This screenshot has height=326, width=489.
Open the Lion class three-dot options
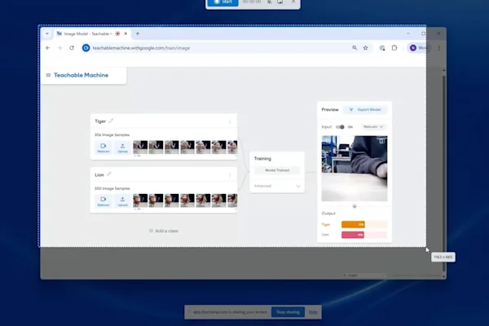coord(230,175)
